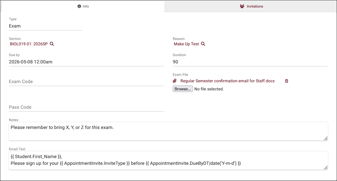337x181 pixels.
Task: Open the Type selector showing Exam
Action: click(x=45, y=26)
